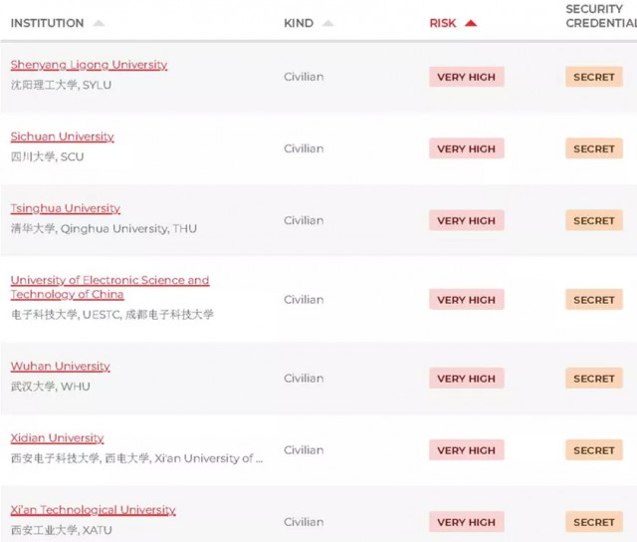This screenshot has height=542, width=637.
Task: Click the INSTITUTION column header
Action: coord(47,23)
